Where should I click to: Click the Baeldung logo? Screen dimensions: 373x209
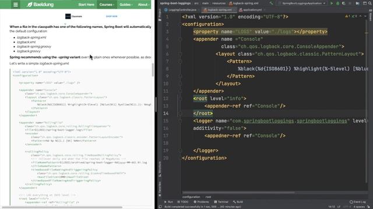40,5
